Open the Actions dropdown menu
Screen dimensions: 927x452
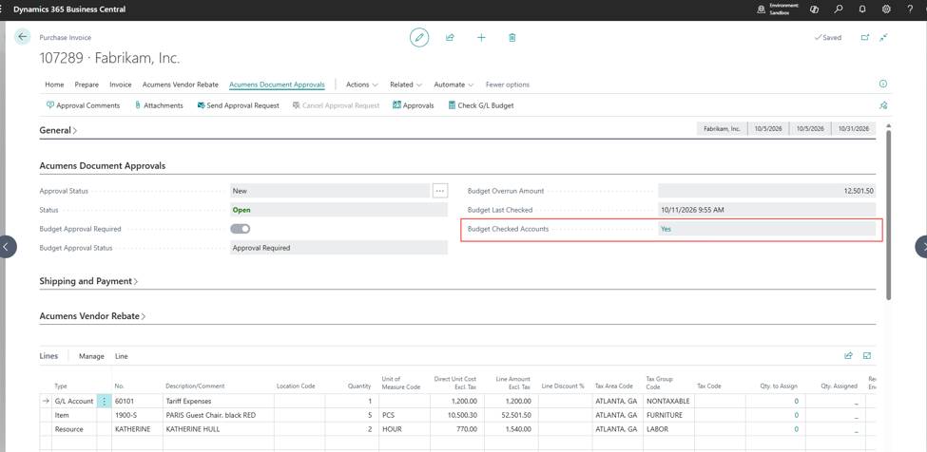pyautogui.click(x=362, y=85)
